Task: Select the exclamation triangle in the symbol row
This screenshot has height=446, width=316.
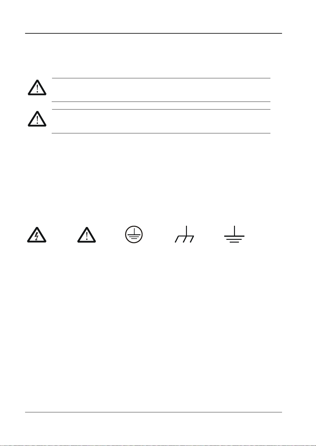Action: pyautogui.click(x=87, y=235)
